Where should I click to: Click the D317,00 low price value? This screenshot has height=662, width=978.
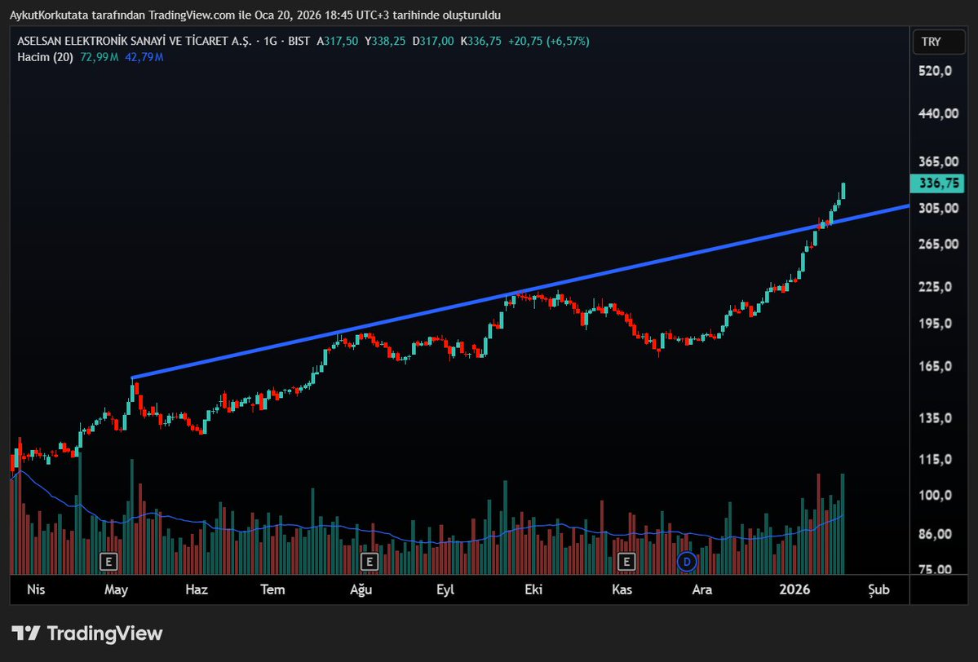point(433,41)
